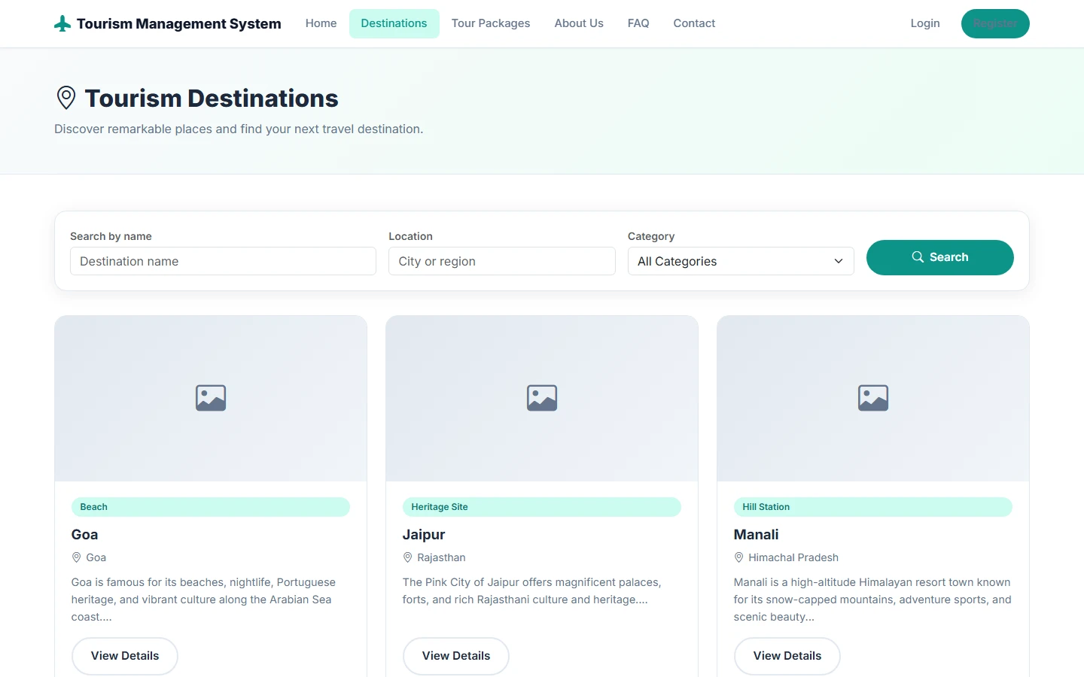Screen dimensions: 1084x677
Task: Click the Register button
Action: [995, 23]
